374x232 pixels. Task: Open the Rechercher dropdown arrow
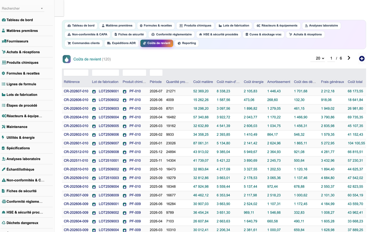click(x=42, y=8)
